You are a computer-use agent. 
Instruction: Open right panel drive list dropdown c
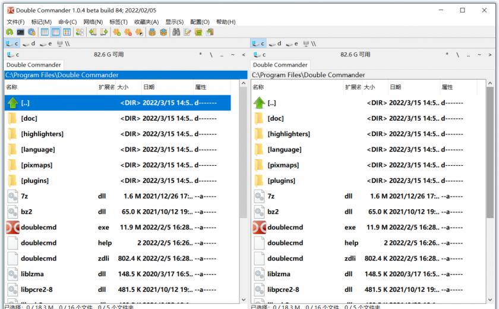(x=260, y=55)
